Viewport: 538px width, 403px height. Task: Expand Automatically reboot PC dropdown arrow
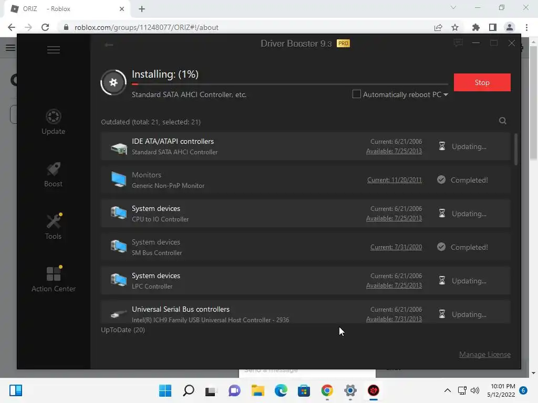coord(446,94)
